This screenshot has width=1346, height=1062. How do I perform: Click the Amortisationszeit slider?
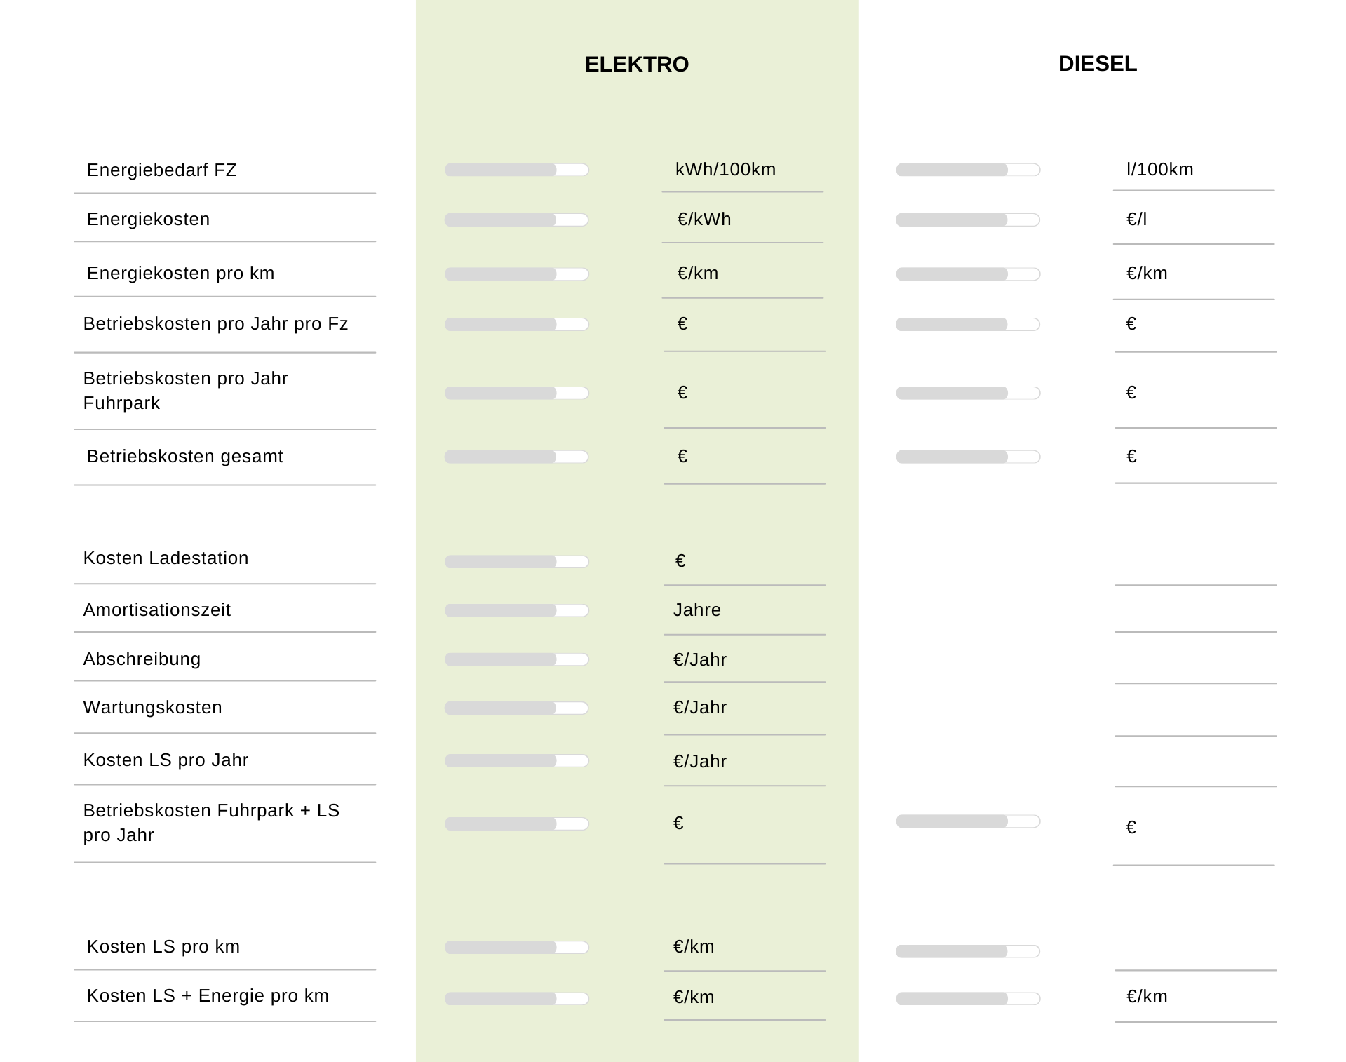(x=516, y=611)
